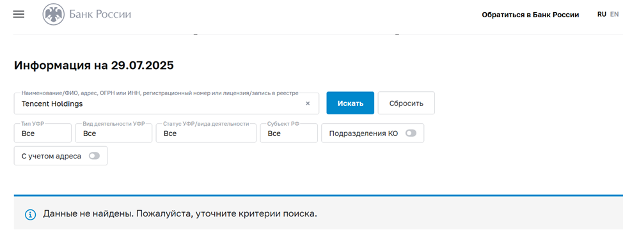
Task: Click the Банк России title text
Action: [x=100, y=15]
